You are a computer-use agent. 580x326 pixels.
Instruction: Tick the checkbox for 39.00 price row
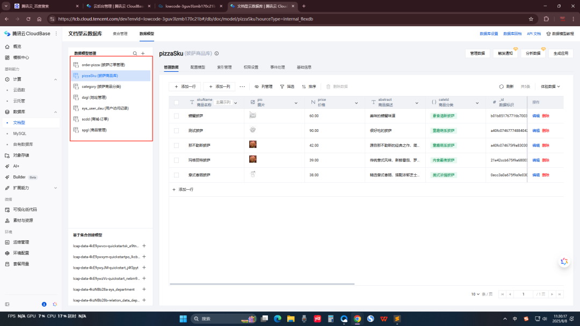click(x=177, y=160)
